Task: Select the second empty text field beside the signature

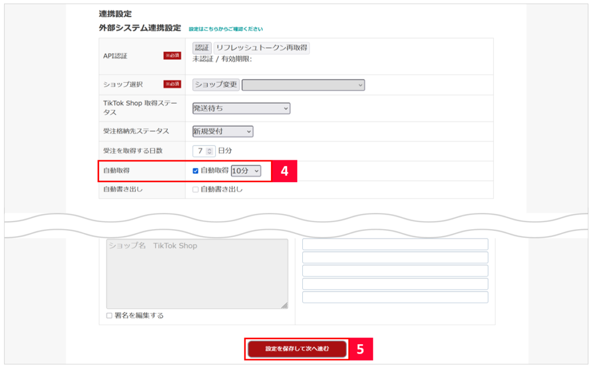Action: point(395,257)
